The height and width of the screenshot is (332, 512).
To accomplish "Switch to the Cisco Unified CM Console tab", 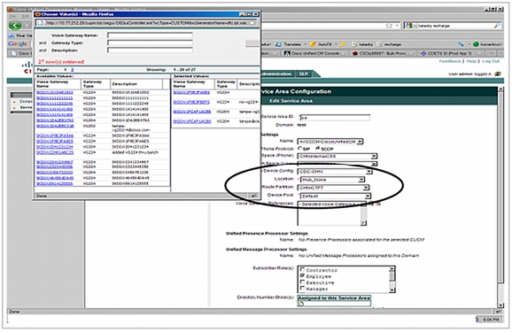I will pos(314,53).
